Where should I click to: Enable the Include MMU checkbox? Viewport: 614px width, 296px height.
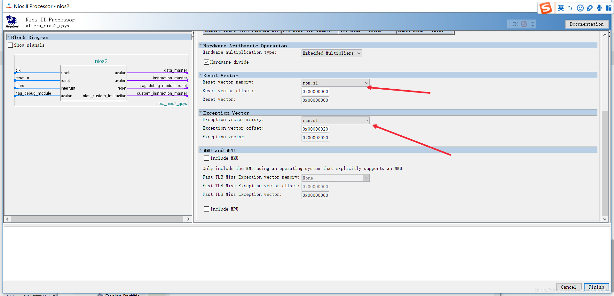207,158
